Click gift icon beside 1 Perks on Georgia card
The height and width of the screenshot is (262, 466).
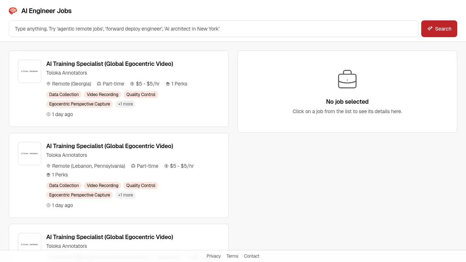168,84
